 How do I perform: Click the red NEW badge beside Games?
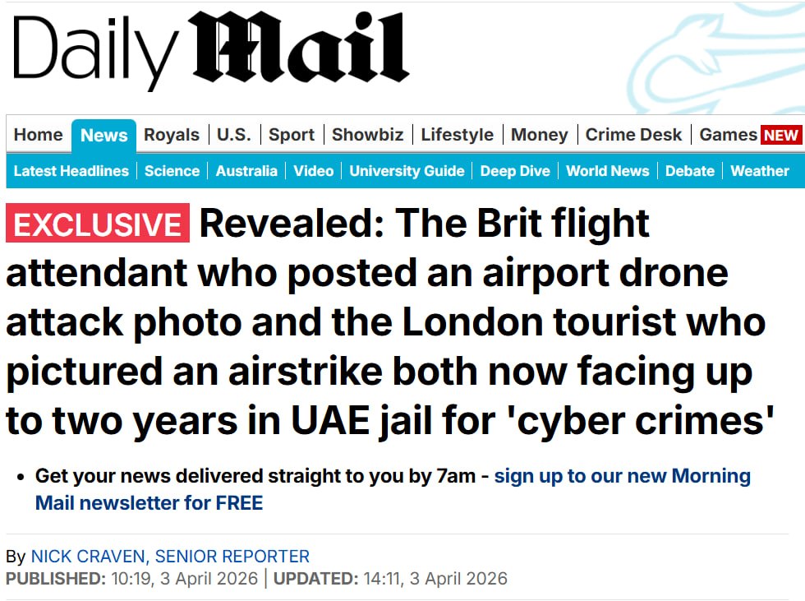(780, 136)
